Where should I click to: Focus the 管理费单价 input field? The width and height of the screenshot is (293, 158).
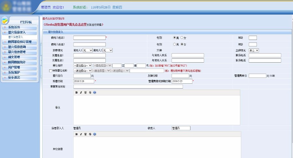tap(257, 76)
